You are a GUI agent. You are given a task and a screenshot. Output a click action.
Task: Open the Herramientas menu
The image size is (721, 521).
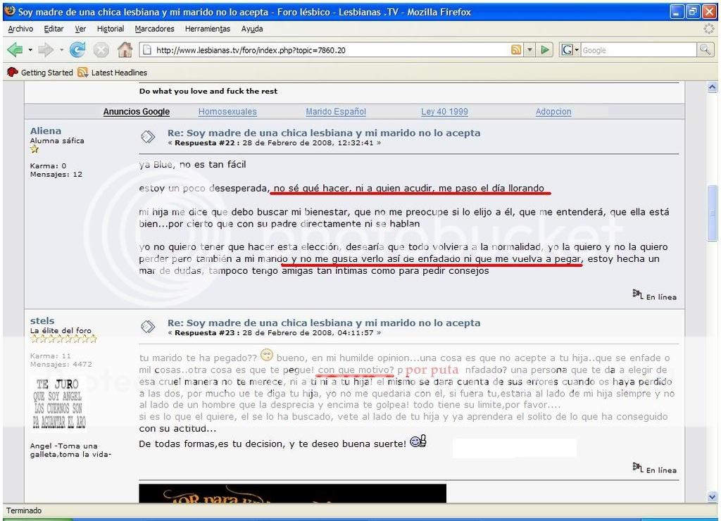pos(207,29)
